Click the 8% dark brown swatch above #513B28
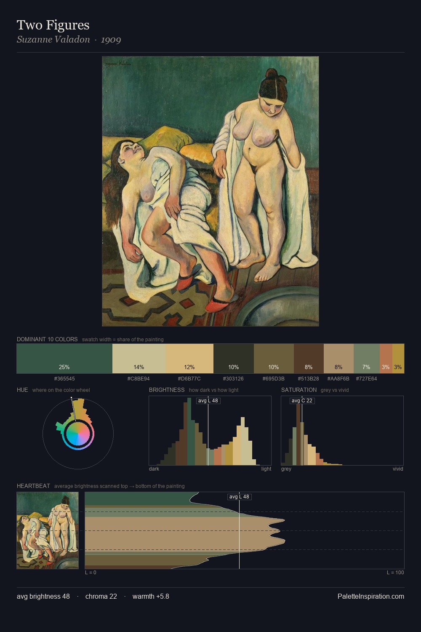The width and height of the screenshot is (421, 632). [x=309, y=359]
